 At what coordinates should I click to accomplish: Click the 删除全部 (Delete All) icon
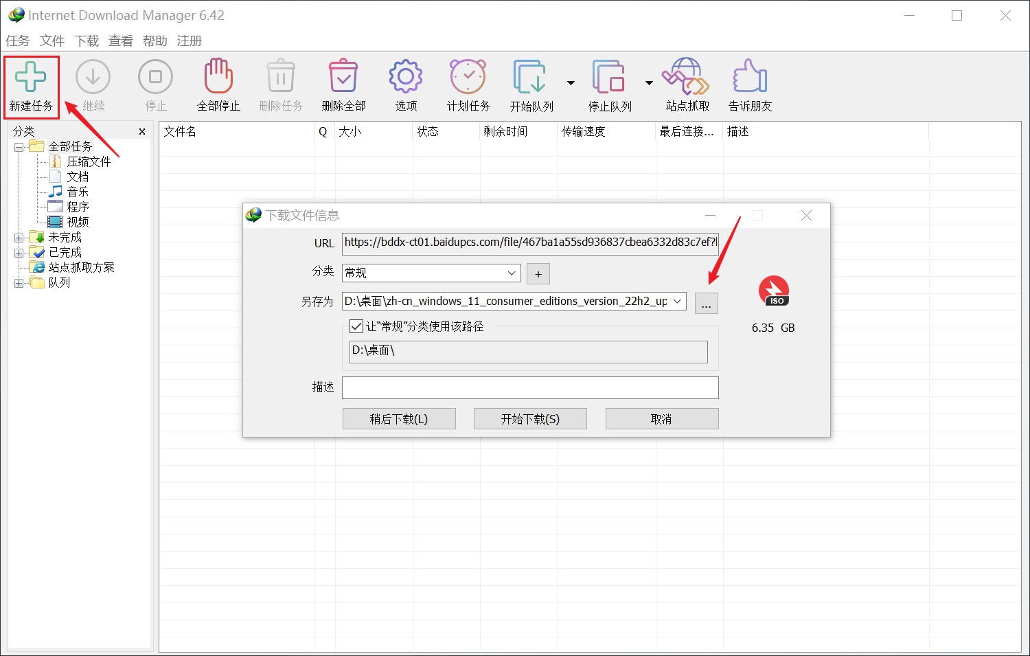[343, 76]
